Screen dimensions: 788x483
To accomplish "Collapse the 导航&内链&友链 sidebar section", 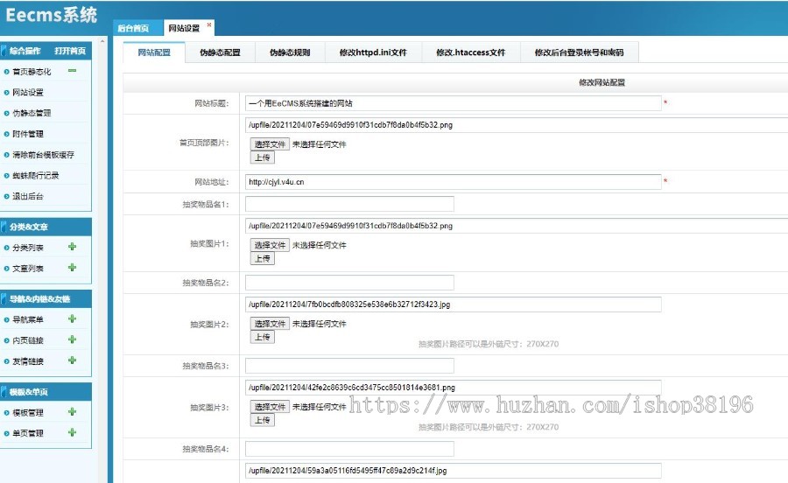I will [x=39, y=299].
